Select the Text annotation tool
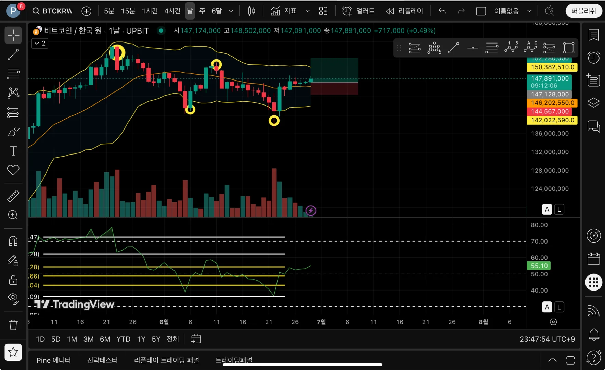Screen dimensions: 605x370 coord(13,151)
